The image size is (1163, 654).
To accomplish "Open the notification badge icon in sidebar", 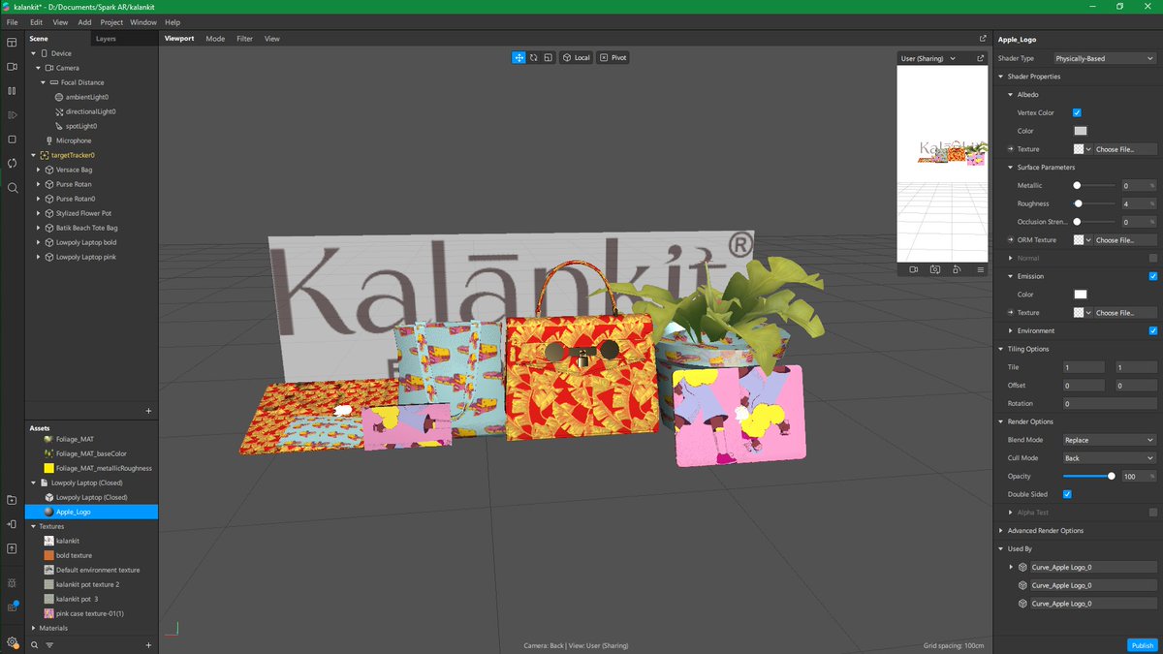I will point(13,607).
